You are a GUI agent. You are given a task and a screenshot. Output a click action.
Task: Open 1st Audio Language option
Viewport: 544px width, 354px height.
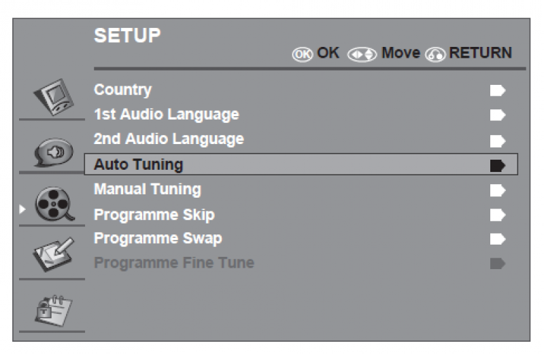[166, 114]
